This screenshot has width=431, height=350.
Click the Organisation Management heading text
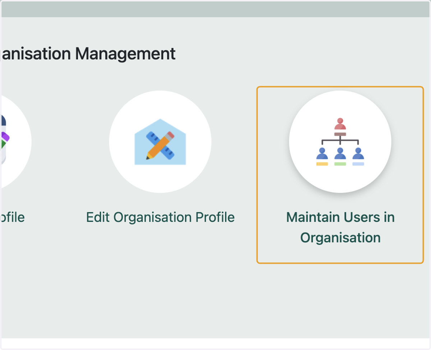(88, 54)
